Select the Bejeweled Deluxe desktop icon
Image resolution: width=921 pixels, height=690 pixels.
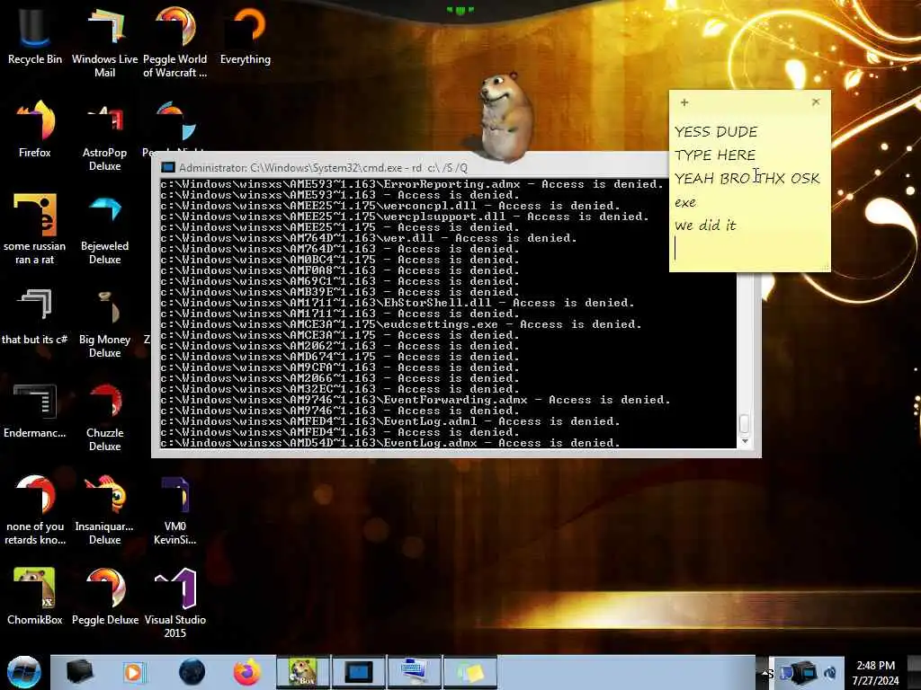(104, 229)
